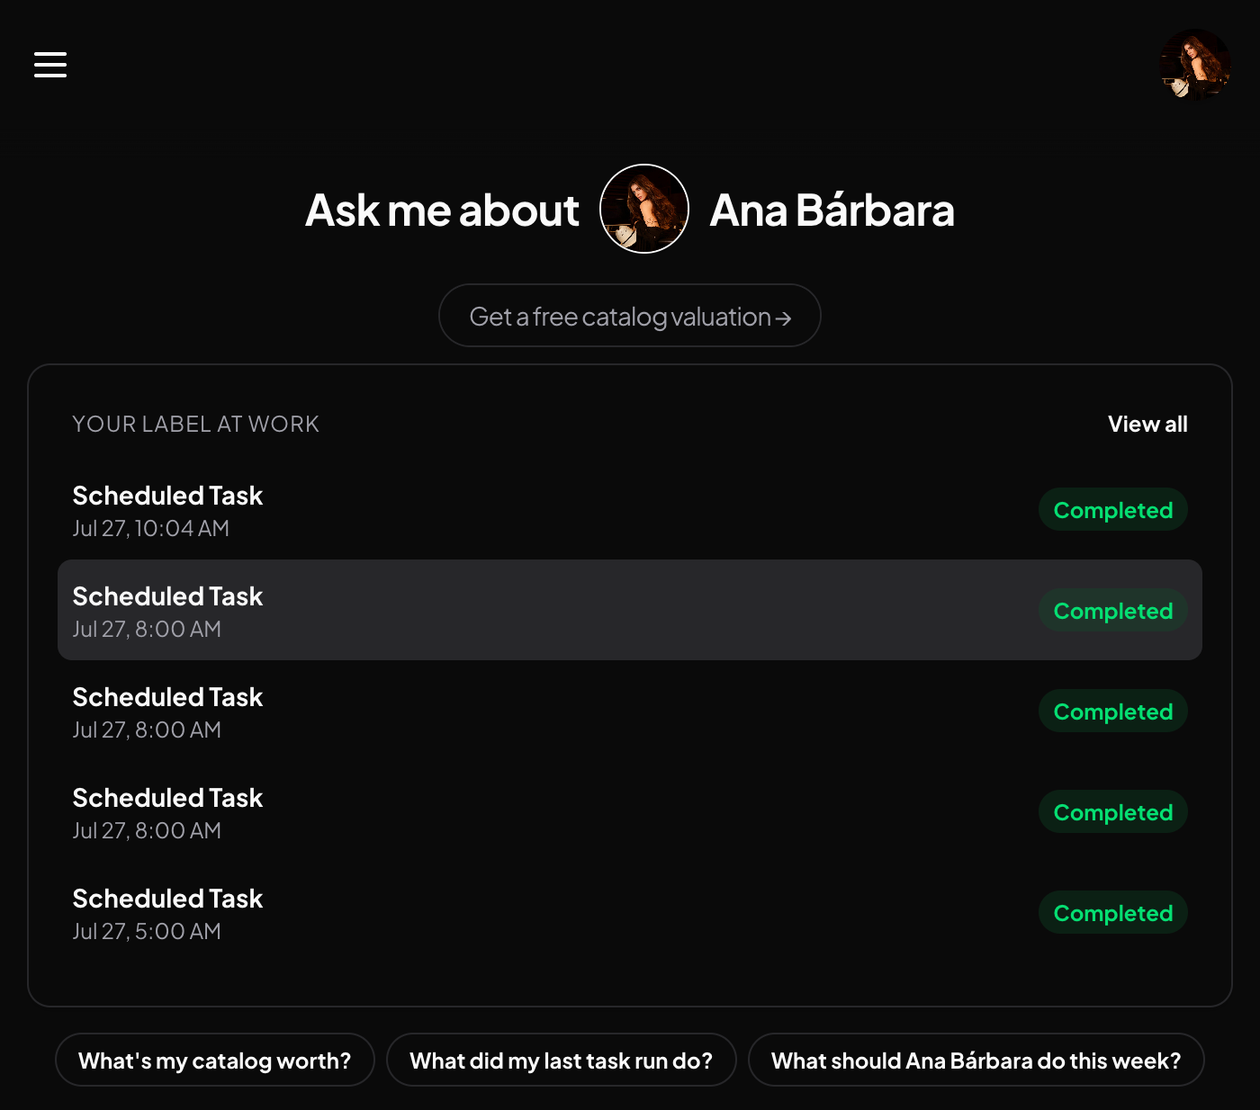
Task: Click Completed badge on 10:04 AM task
Action: point(1113,510)
